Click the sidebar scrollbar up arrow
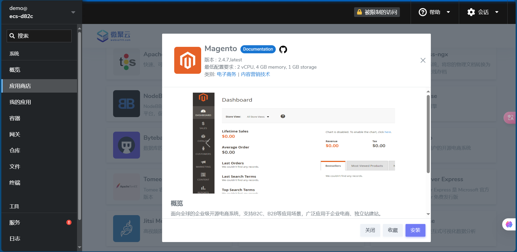This screenshot has width=517, height=252. [79, 28]
